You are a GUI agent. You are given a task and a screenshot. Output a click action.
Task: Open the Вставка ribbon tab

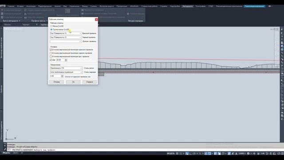tap(20, 6)
